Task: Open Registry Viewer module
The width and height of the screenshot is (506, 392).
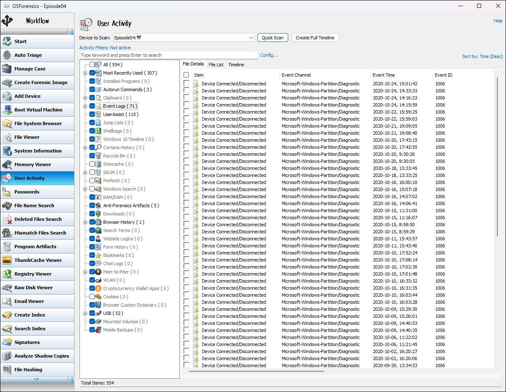Action: [37, 274]
